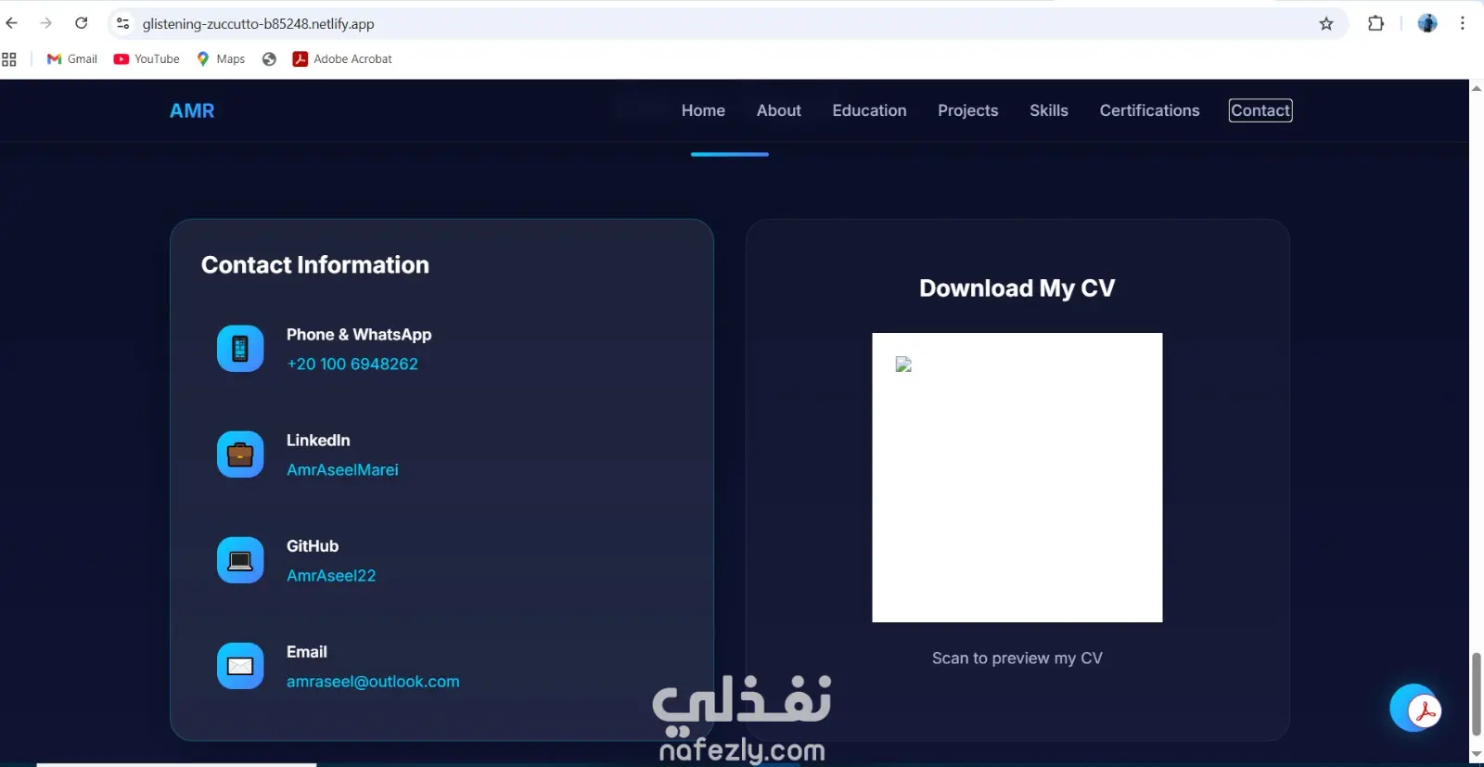Click the envelope icon beside Email

240,666
